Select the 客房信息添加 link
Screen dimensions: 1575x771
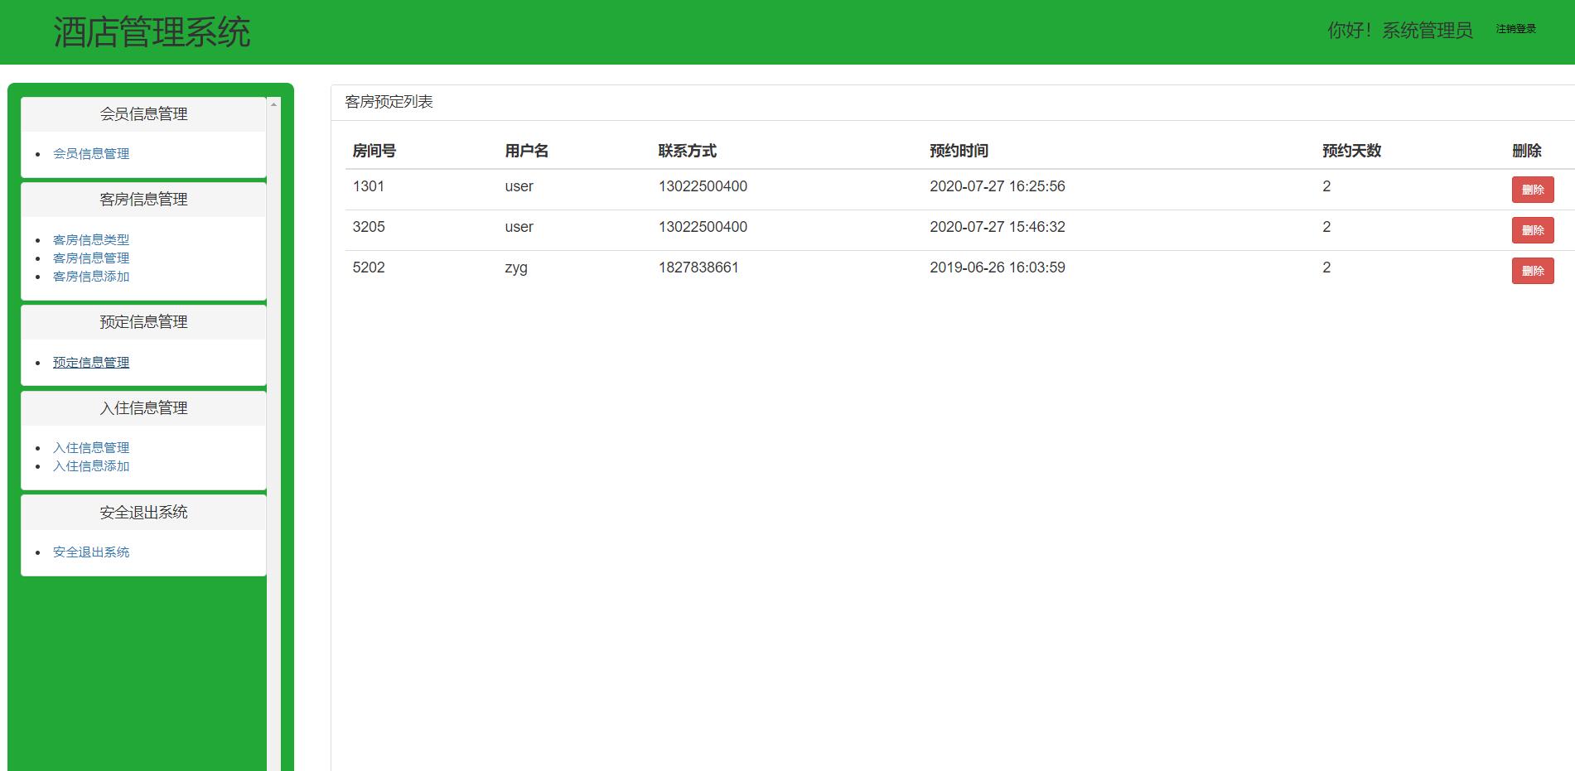click(x=91, y=277)
